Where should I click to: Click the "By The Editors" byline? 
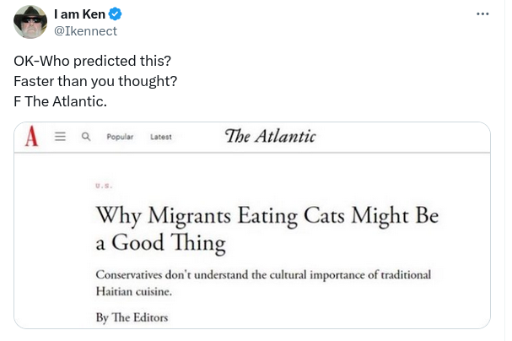131,317
